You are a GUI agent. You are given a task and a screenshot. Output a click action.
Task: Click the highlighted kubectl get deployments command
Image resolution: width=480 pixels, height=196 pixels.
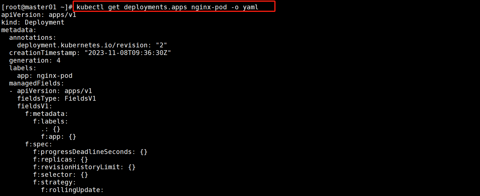pos(167,7)
